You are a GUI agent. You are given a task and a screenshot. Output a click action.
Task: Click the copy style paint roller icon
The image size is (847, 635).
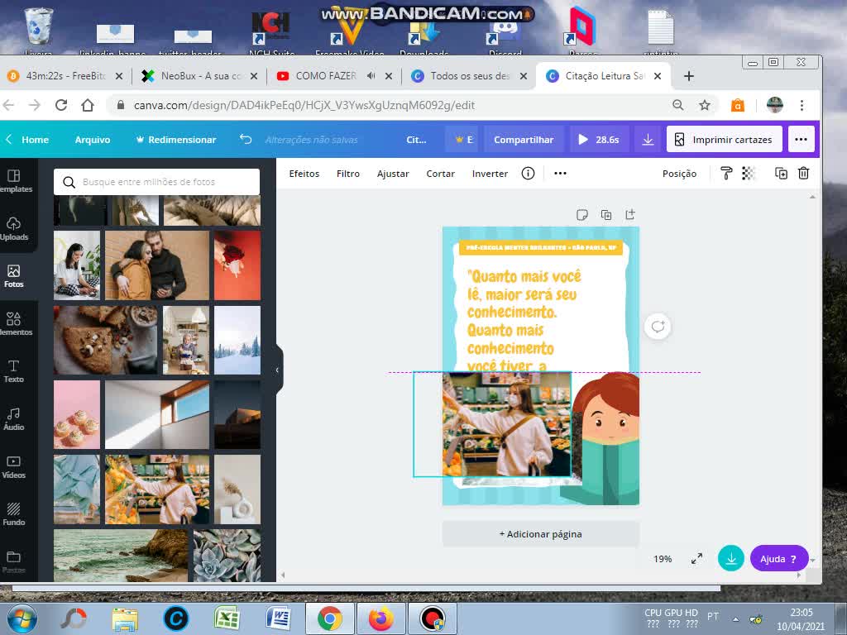pyautogui.click(x=726, y=174)
